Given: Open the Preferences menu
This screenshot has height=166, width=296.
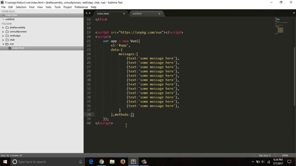Looking at the screenshot, I should 81,7.
